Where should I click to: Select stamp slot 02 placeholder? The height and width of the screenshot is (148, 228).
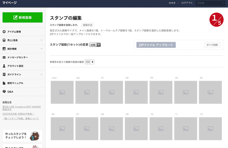tap(136, 92)
